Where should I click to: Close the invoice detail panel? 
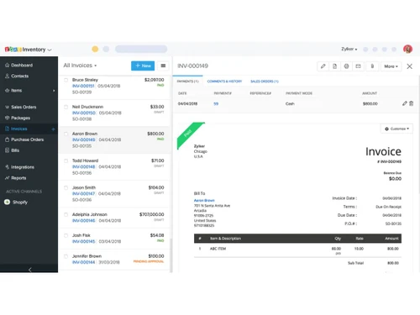tap(409, 66)
